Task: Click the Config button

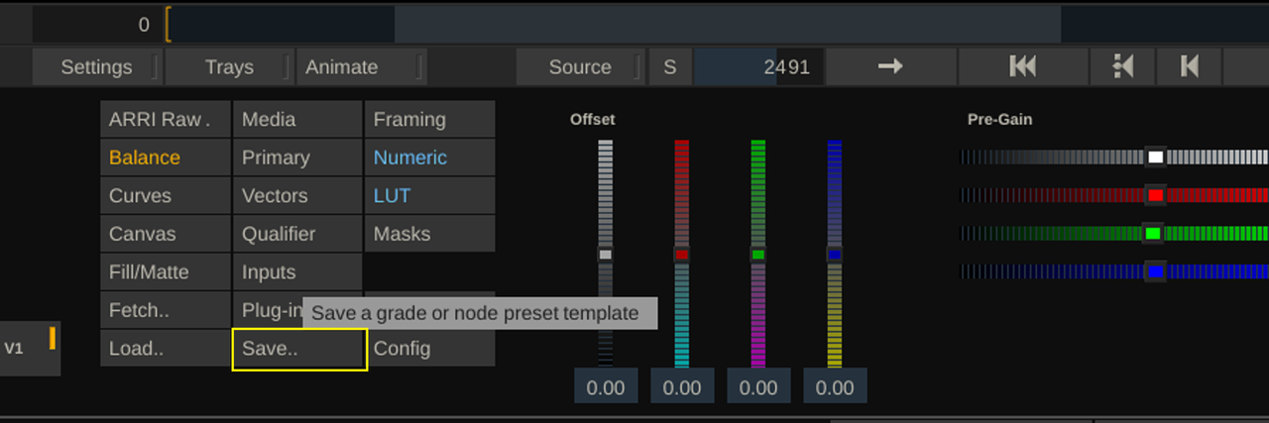Action: point(430,349)
